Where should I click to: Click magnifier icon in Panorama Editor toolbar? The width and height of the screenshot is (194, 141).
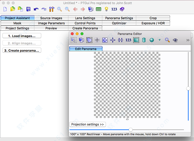[167, 40]
